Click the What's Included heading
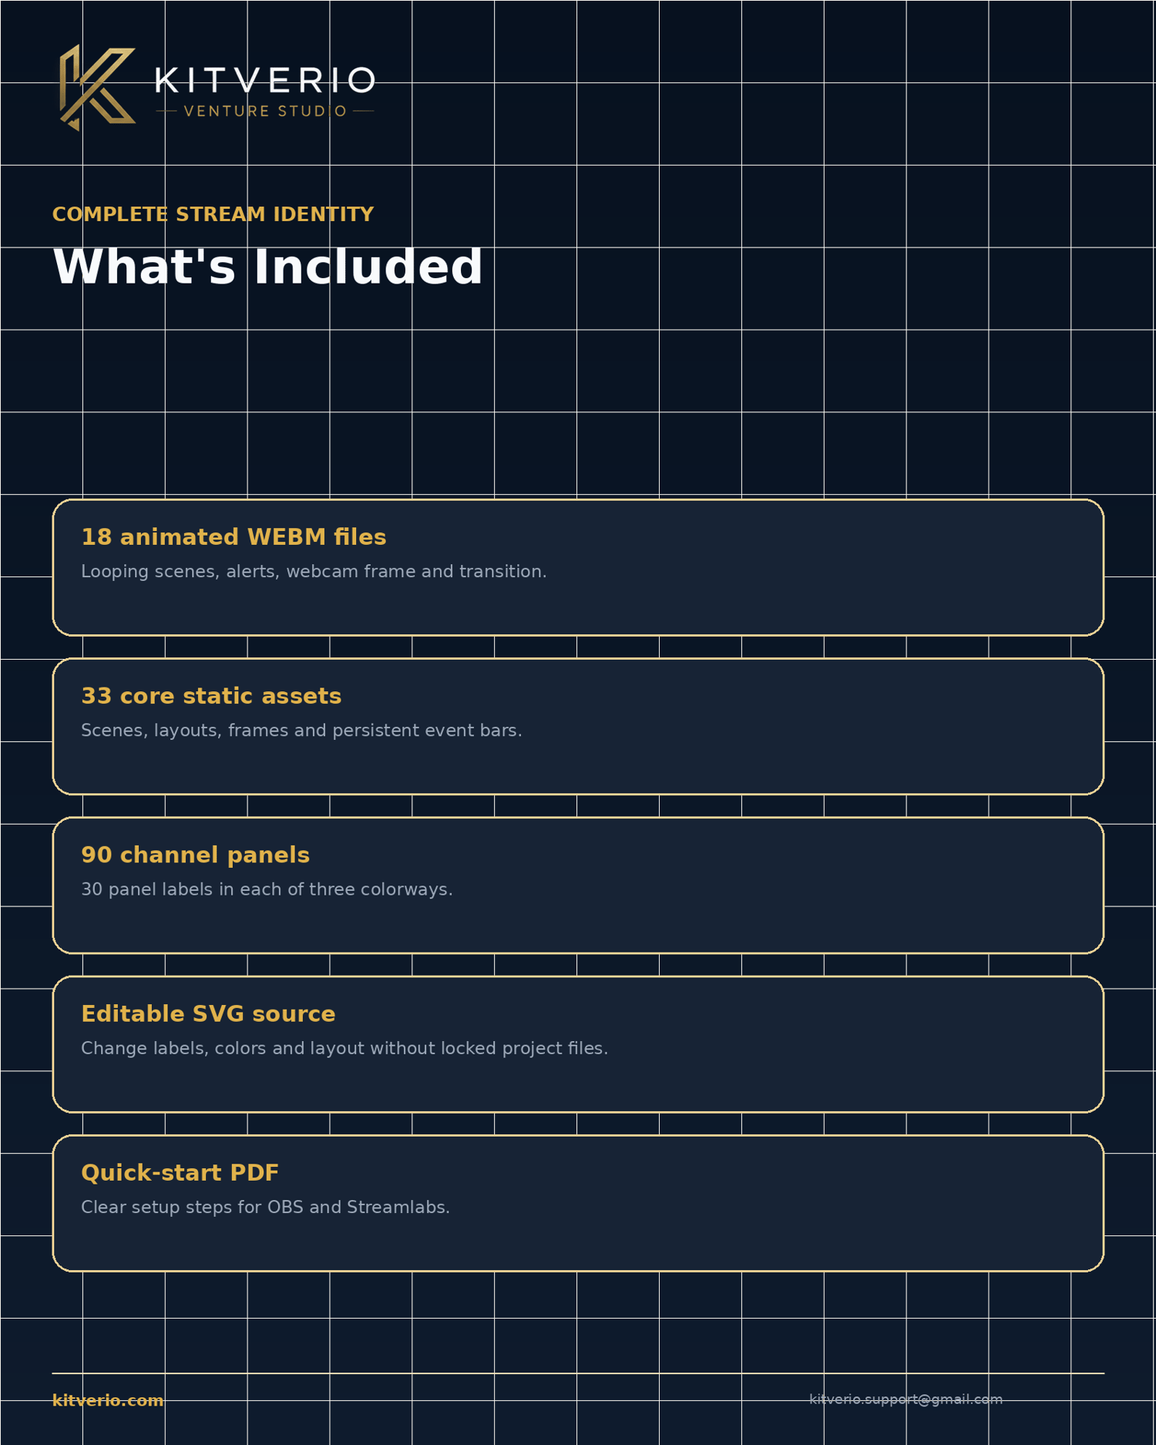The width and height of the screenshot is (1156, 1445). tap(267, 267)
